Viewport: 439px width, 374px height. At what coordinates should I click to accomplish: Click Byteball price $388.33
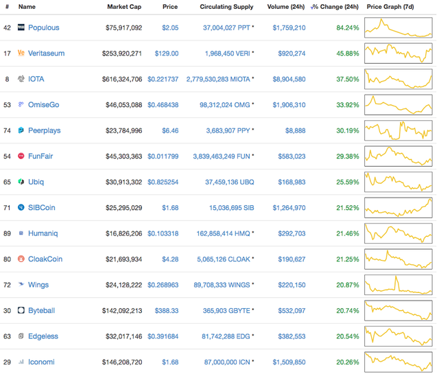[167, 311]
